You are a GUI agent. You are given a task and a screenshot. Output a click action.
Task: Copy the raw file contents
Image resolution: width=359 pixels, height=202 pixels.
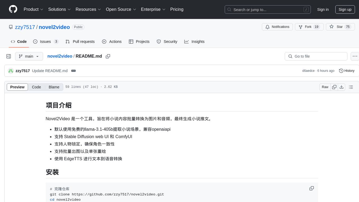[x=334, y=87]
